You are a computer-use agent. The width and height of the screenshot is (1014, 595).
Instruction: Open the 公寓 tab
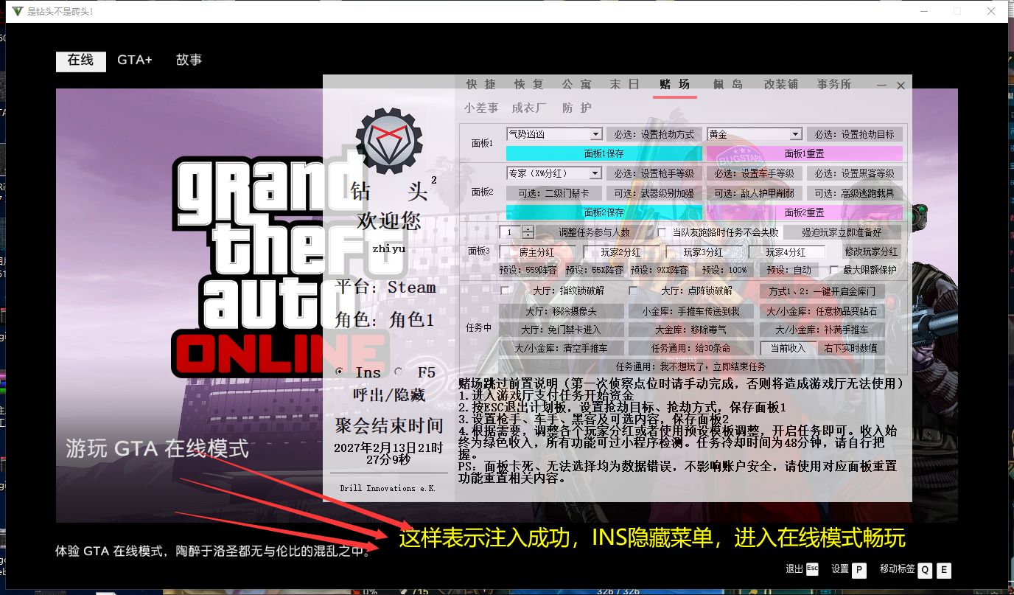coord(576,84)
